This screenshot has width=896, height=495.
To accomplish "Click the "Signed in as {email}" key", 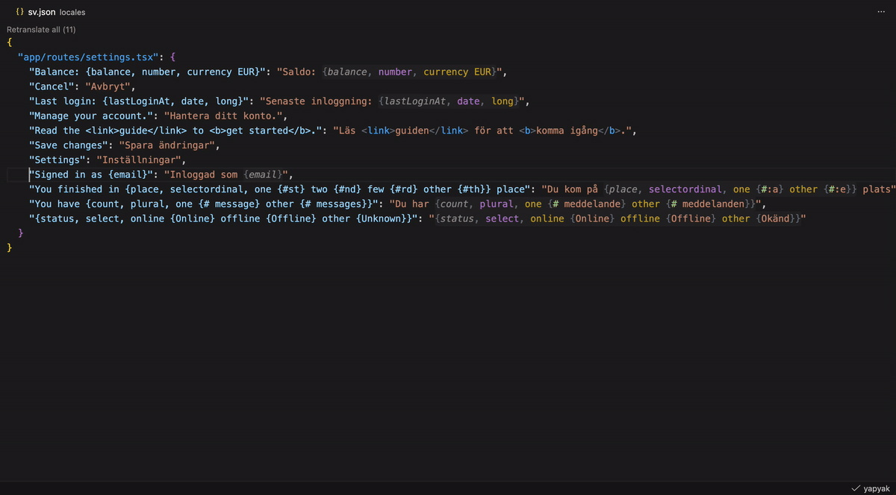I will coord(91,174).
